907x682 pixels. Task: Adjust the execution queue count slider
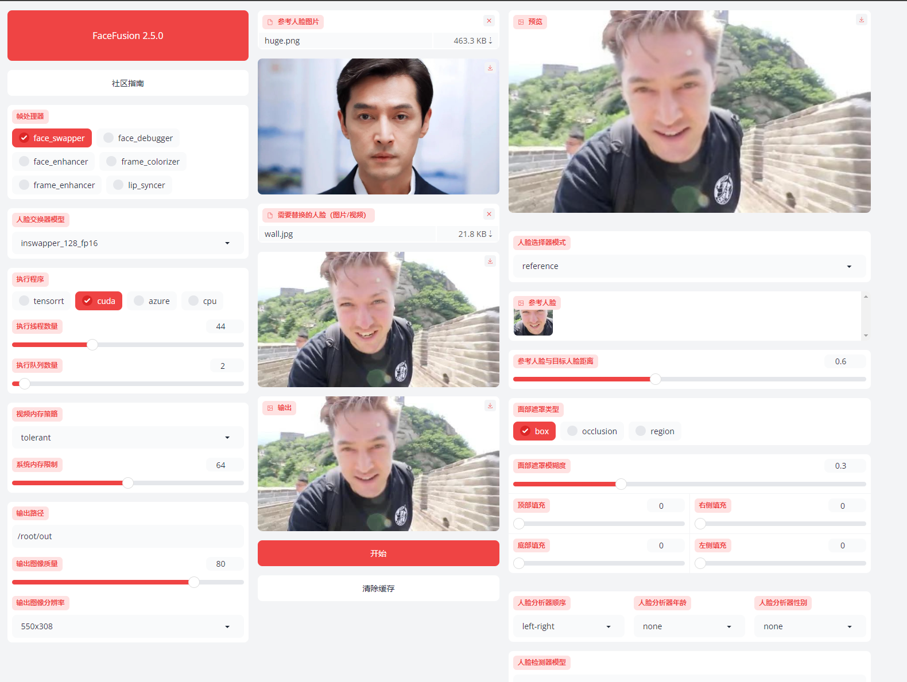pyautogui.click(x=128, y=384)
